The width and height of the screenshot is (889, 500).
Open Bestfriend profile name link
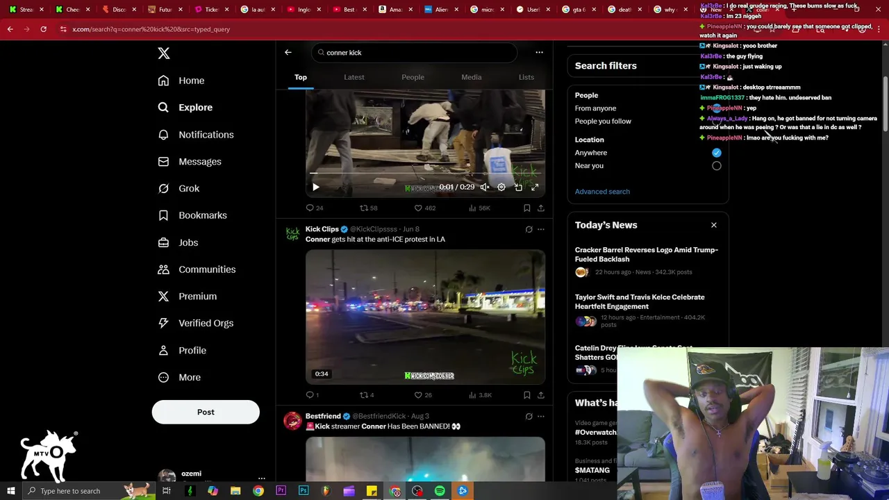(323, 416)
